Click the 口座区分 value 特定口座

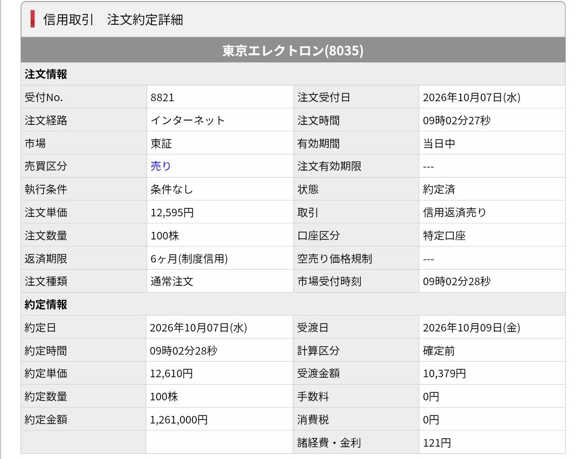pos(444,236)
